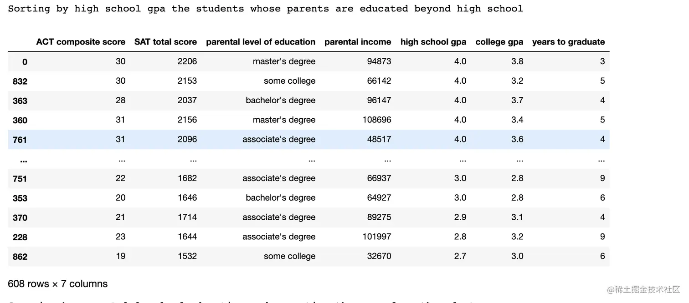Image resolution: width=689 pixels, height=303 pixels.
Task: Select the college gpa value 3.8
Action: tap(517, 61)
